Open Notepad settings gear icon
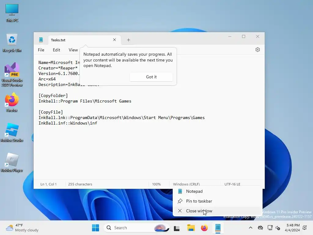The width and height of the screenshot is (313, 235). point(257,50)
